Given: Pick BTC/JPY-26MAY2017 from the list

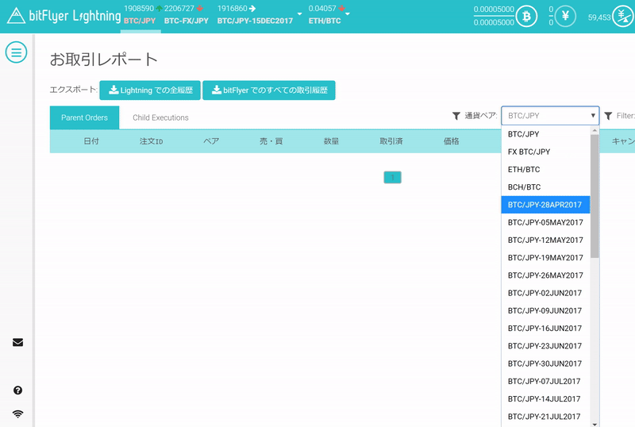Looking at the screenshot, I should click(545, 275).
